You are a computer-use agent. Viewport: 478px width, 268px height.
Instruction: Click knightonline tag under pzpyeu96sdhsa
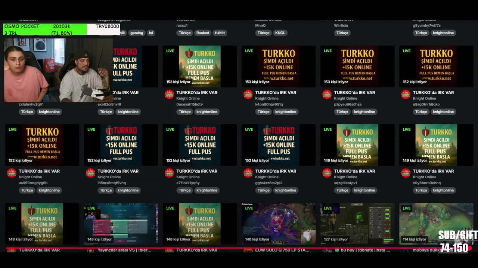point(364,112)
